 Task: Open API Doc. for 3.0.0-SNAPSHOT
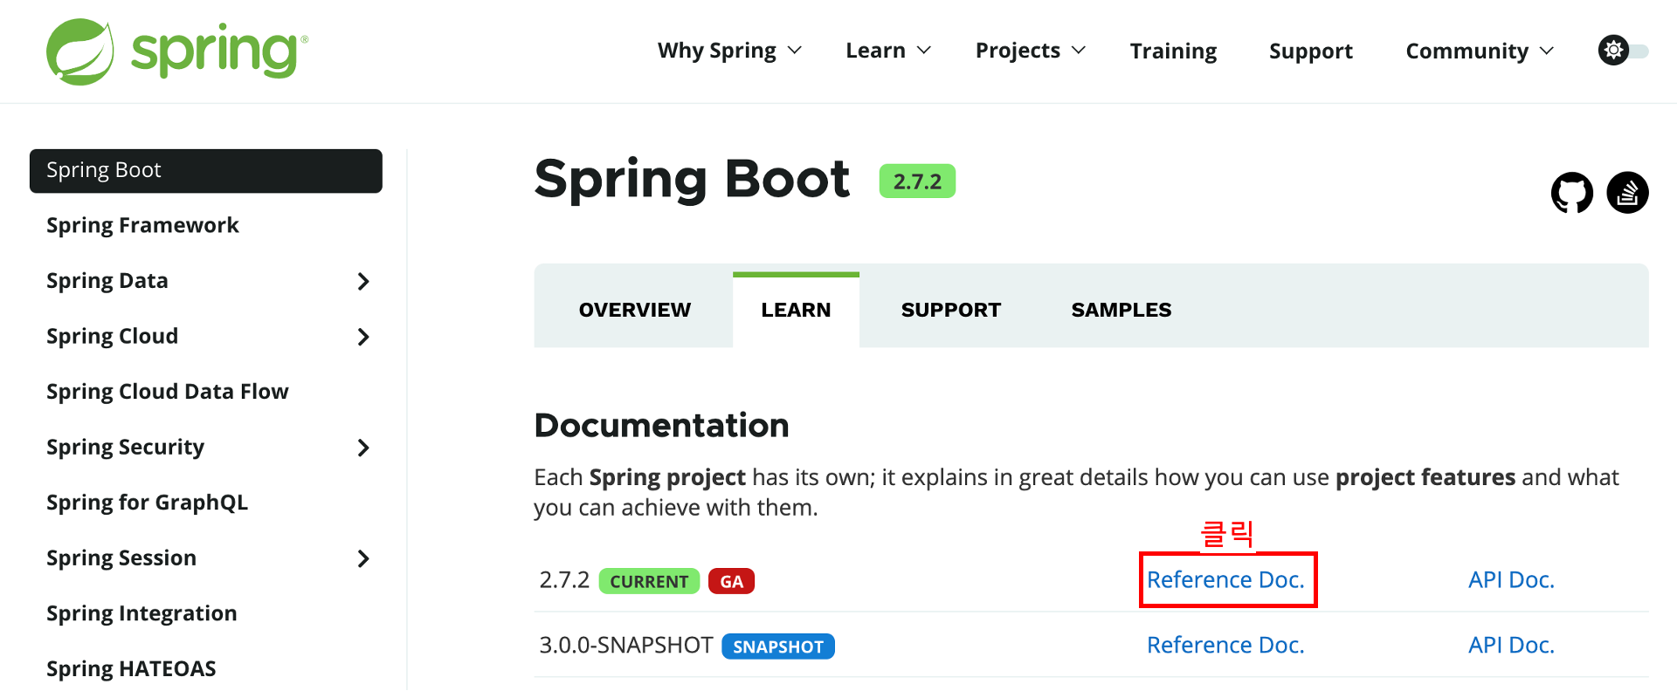click(1511, 645)
